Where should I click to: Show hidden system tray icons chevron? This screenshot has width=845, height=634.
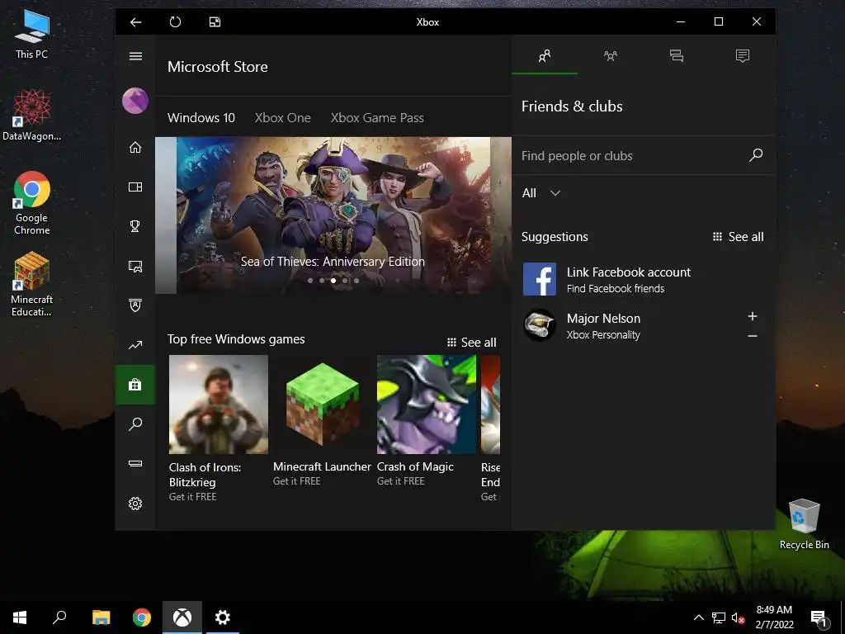(698, 617)
